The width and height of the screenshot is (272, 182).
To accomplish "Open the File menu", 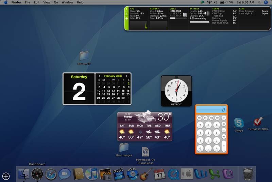I will [28, 2].
